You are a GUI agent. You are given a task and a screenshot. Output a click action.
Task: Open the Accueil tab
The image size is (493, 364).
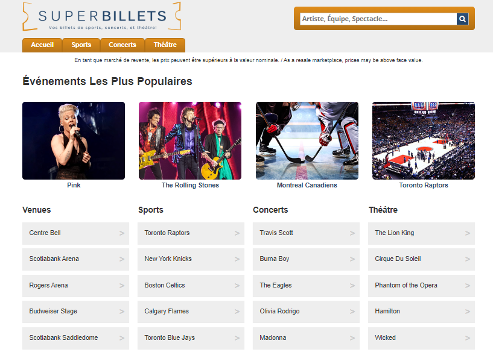click(42, 45)
